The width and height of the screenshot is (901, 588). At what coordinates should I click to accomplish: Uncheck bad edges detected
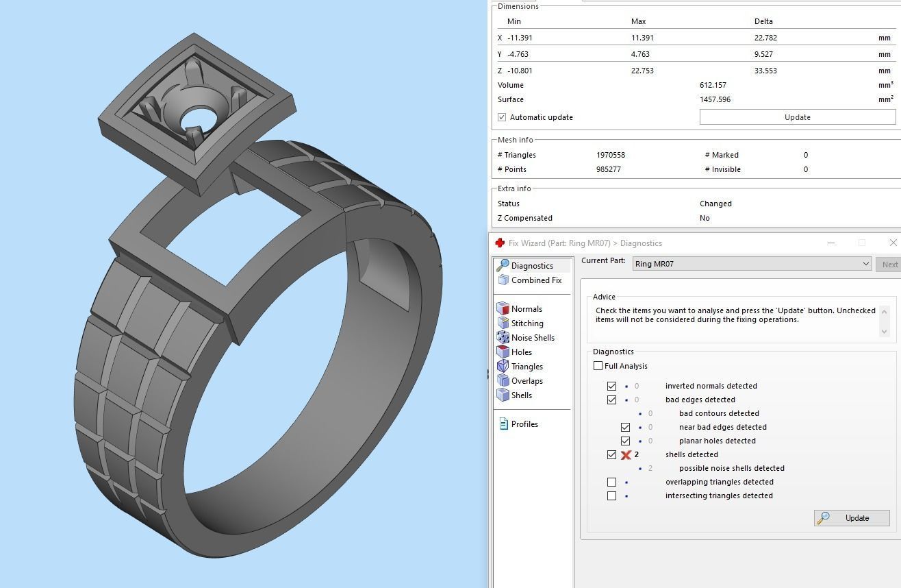611,400
